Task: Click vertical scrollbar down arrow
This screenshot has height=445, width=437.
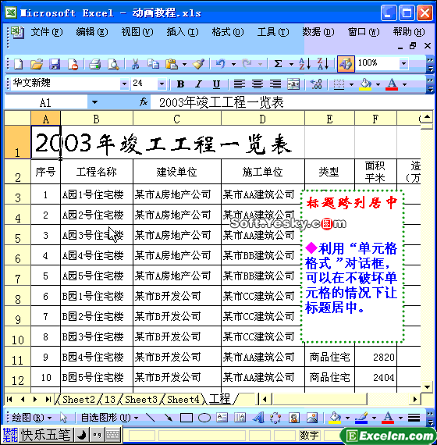Action: (427, 386)
